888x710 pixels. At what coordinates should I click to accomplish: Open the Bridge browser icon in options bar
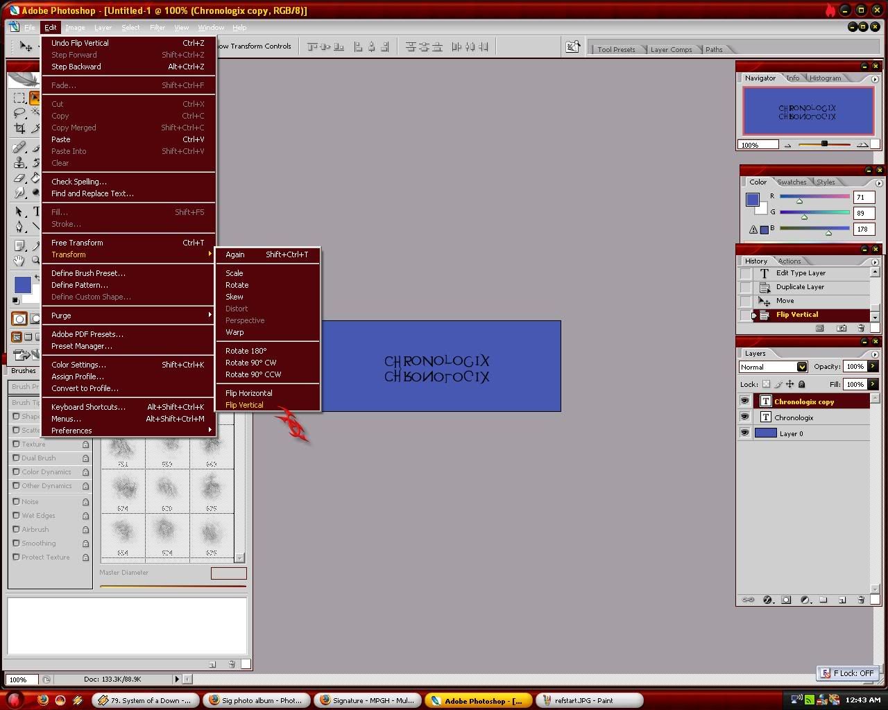coord(572,46)
